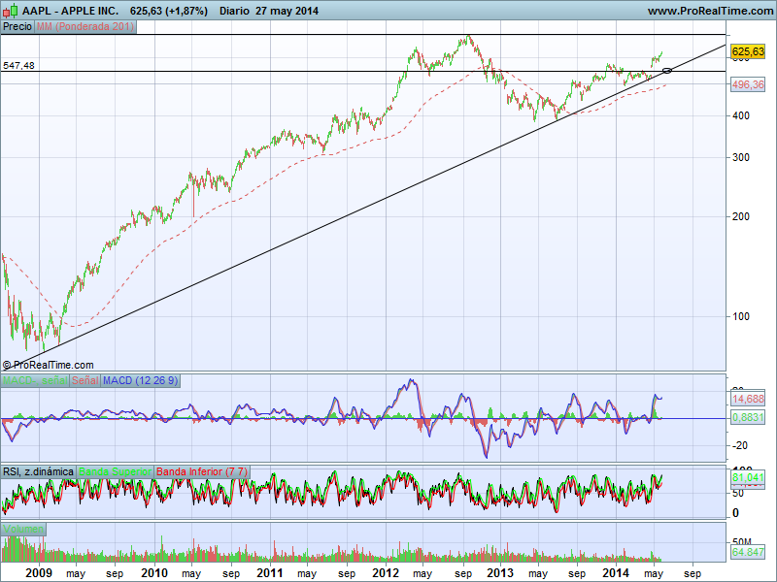Click the Volumen panel label
777x582 pixels.
tap(23, 529)
